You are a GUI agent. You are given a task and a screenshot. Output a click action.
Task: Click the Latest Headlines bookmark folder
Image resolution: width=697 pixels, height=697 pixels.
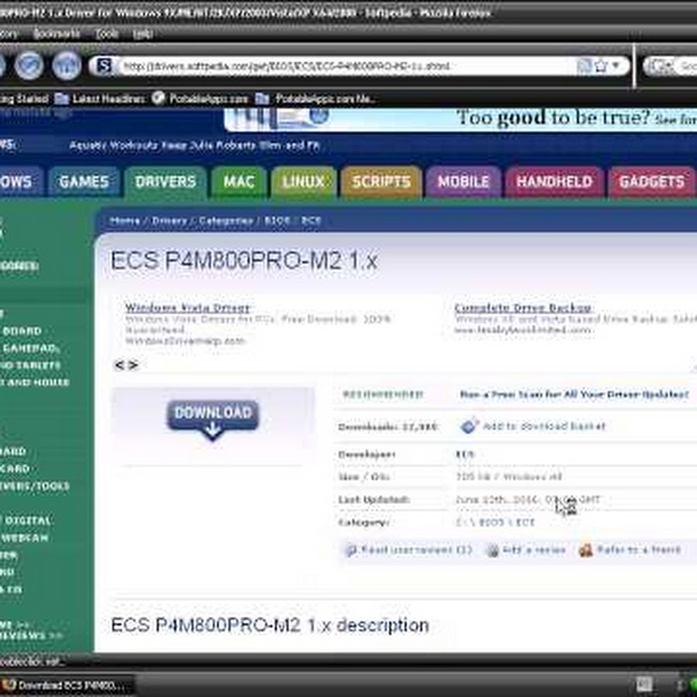coord(100,99)
